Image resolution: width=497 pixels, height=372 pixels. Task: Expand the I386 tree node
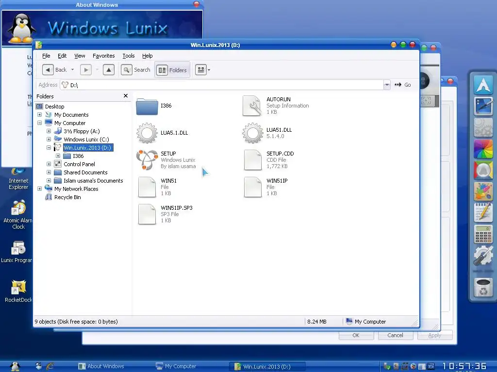click(x=58, y=156)
